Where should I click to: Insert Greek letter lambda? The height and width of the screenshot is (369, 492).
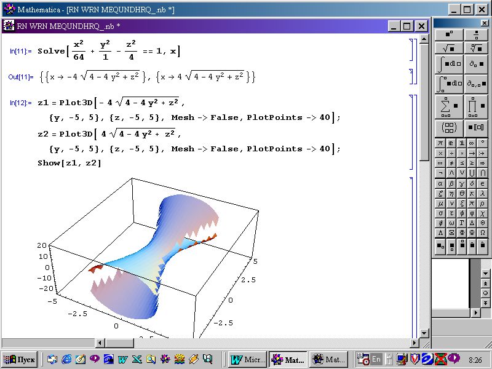pyautogui.click(x=482, y=194)
